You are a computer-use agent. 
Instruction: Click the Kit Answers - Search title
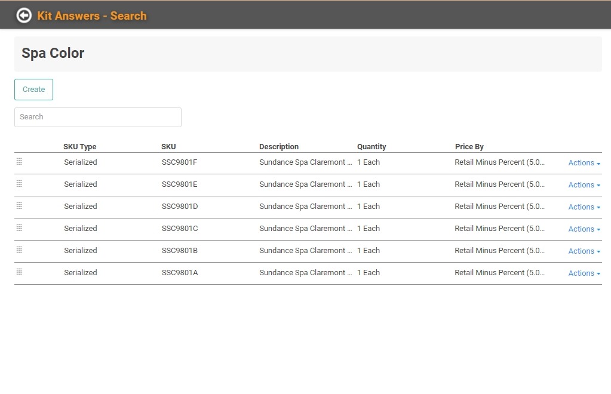(92, 16)
